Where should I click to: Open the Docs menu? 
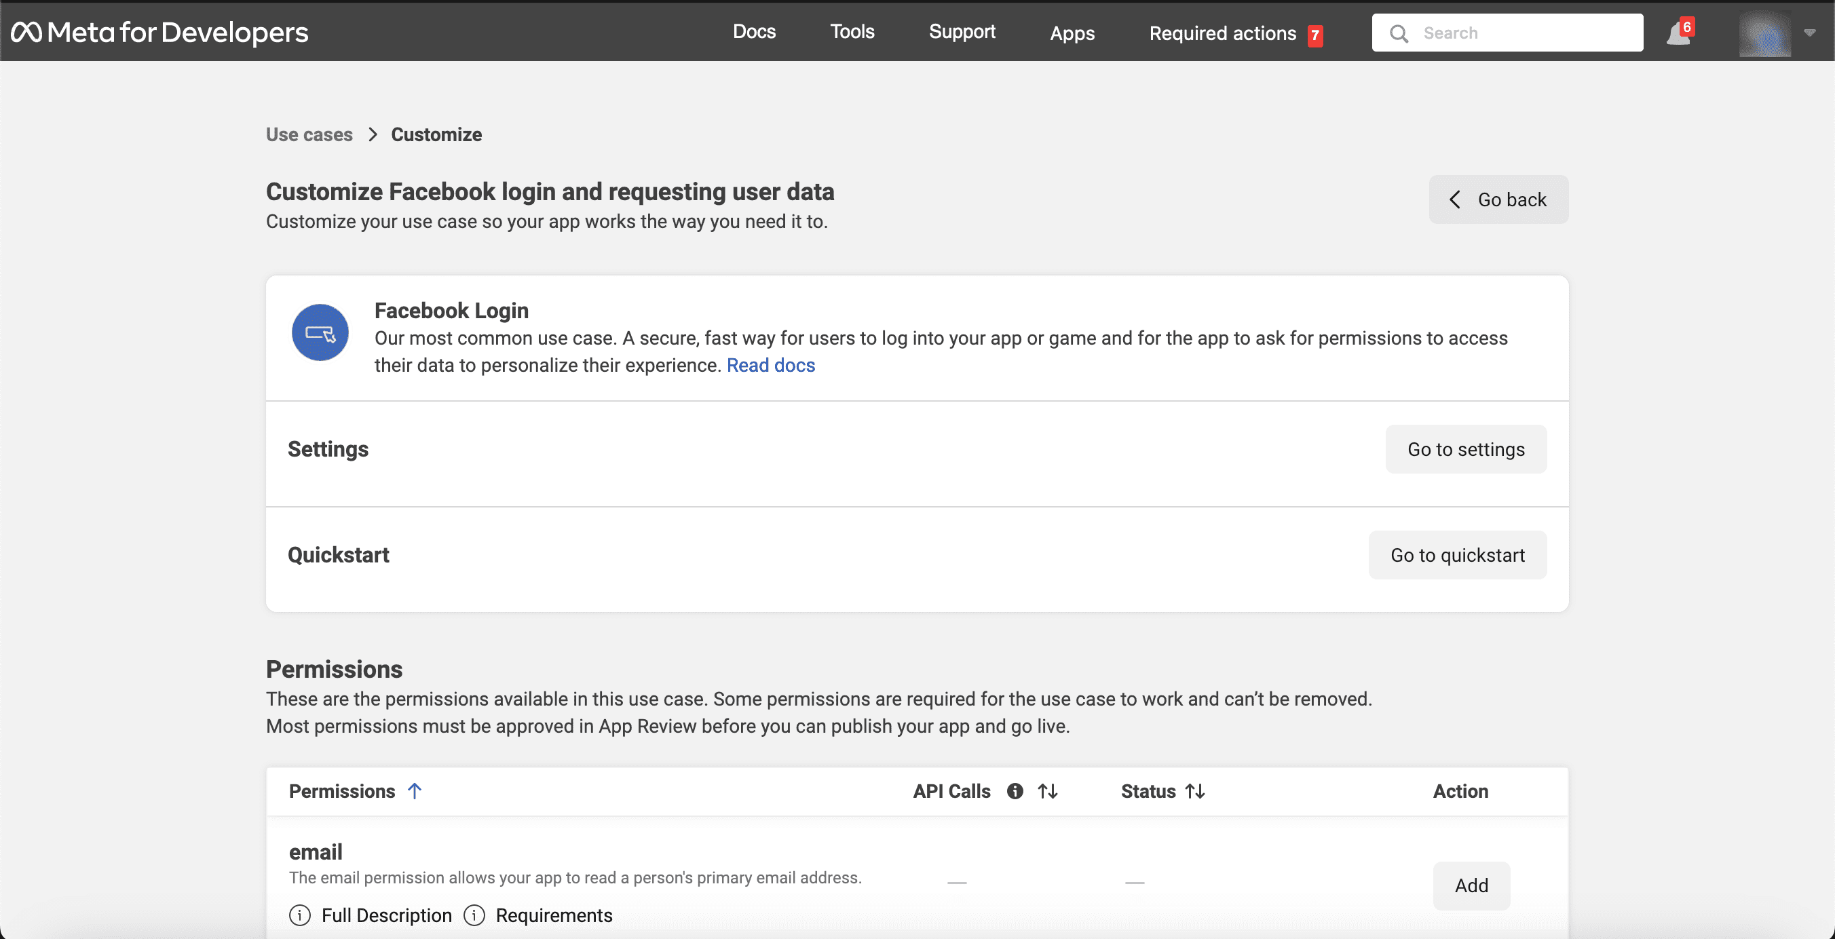(754, 32)
